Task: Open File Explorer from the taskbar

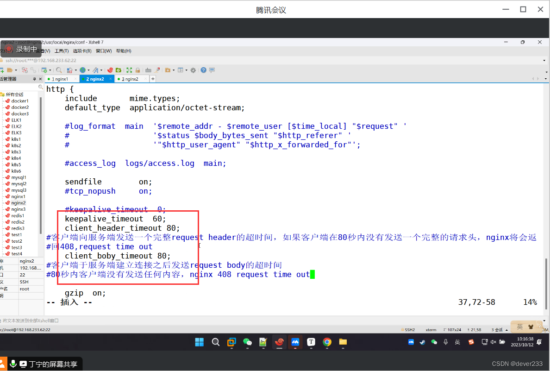Action: tap(343, 342)
